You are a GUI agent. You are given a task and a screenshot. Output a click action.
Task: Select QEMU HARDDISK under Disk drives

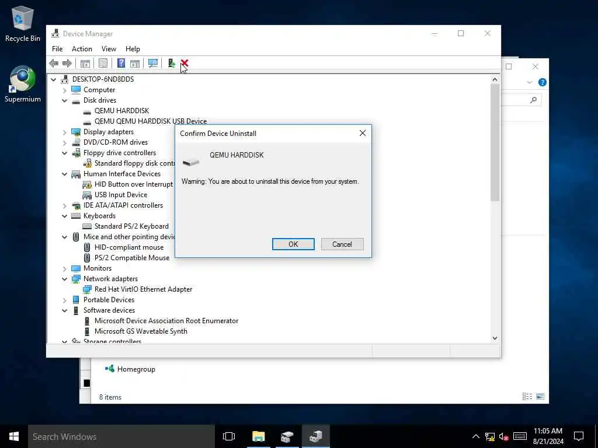coord(121,111)
